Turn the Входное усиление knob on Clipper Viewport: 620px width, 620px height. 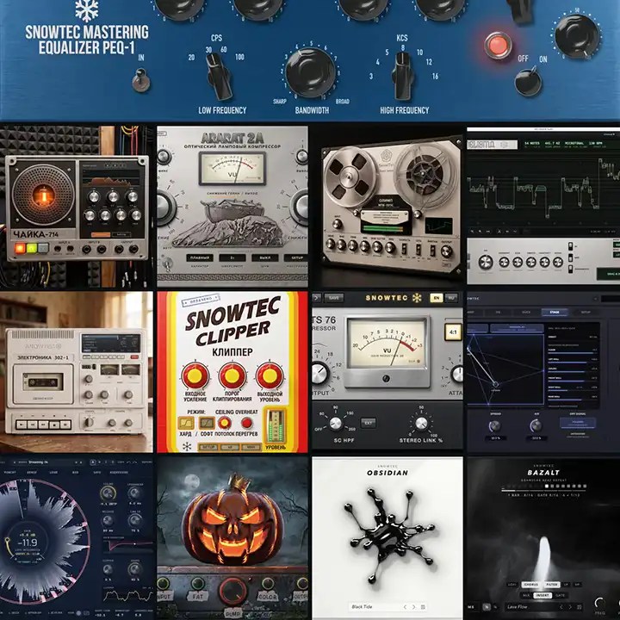tap(195, 375)
